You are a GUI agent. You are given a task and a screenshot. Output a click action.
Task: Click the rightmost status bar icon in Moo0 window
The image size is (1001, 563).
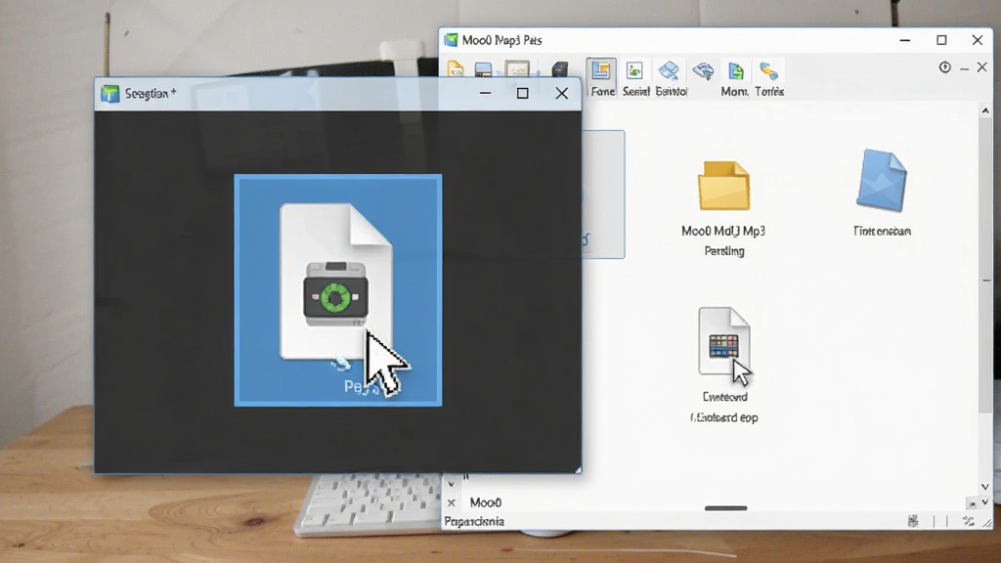(987, 522)
